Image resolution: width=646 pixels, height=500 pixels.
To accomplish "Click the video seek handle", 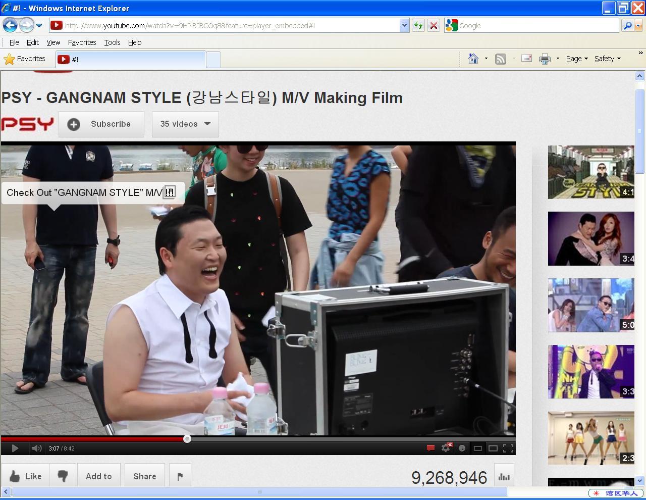I will tap(187, 439).
